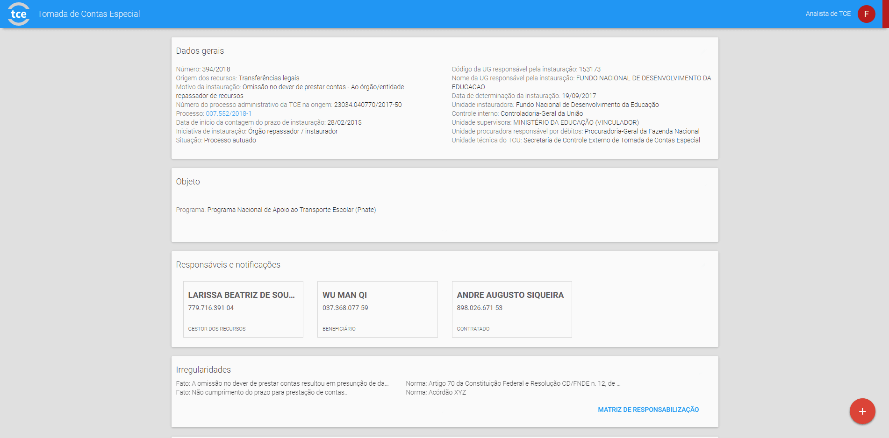The image size is (889, 438).
Task: Open Matriz de Responsabilização
Action: point(648,410)
